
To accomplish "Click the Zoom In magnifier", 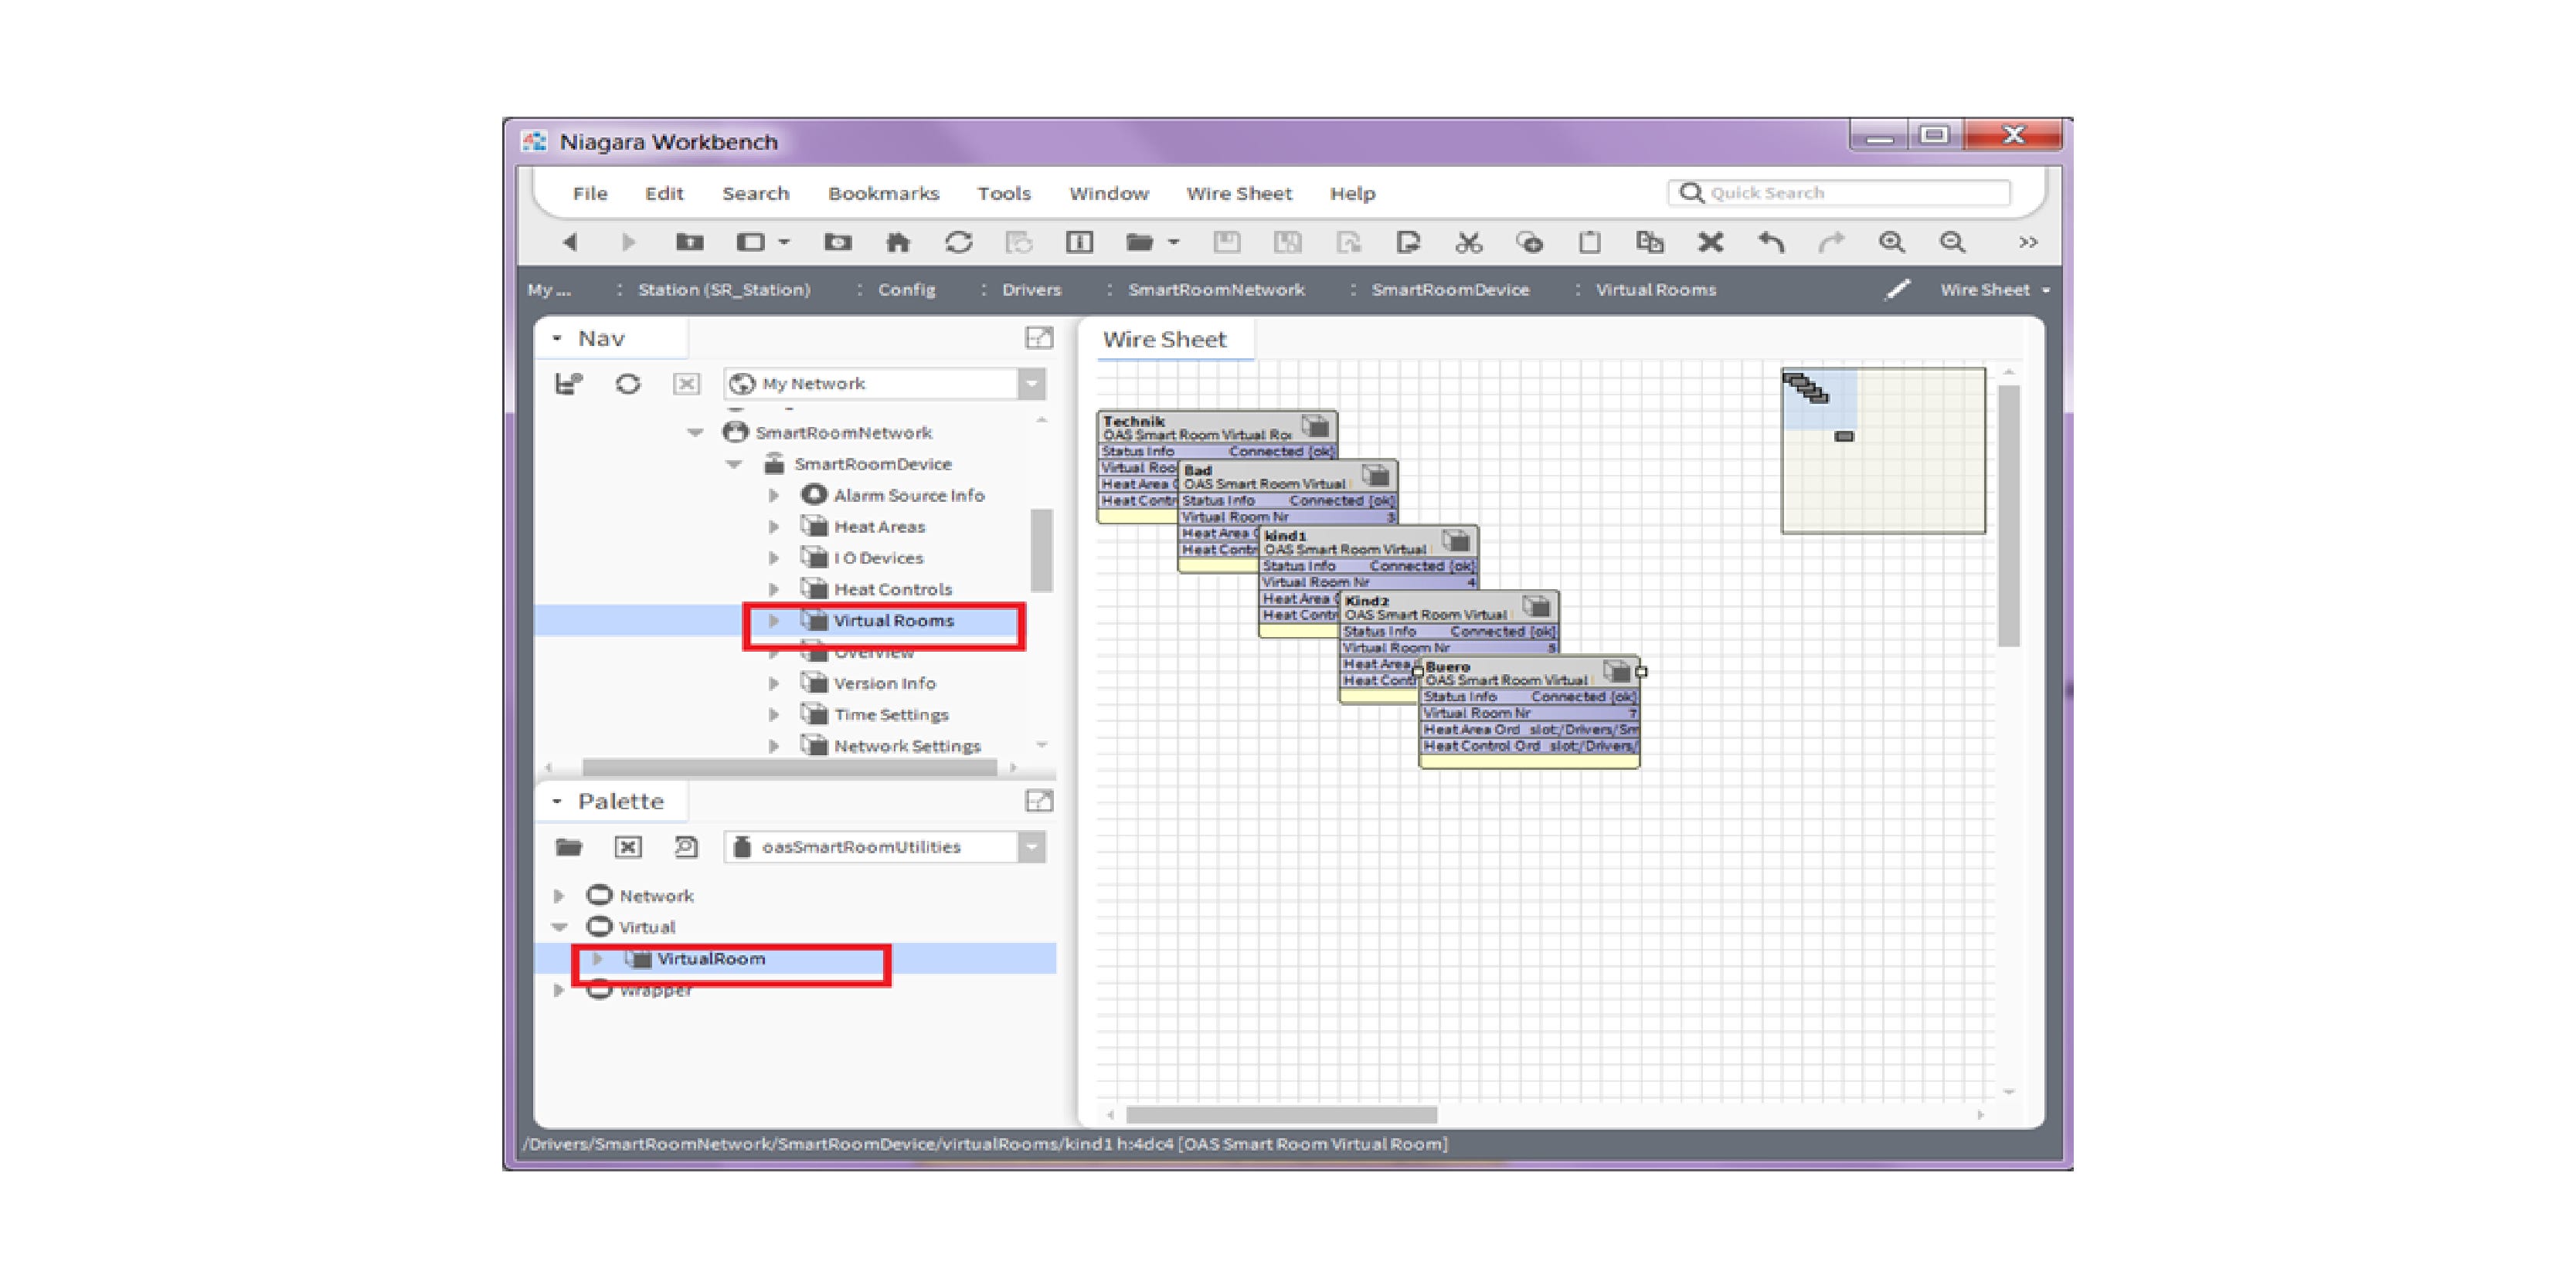I will pyautogui.click(x=1891, y=242).
